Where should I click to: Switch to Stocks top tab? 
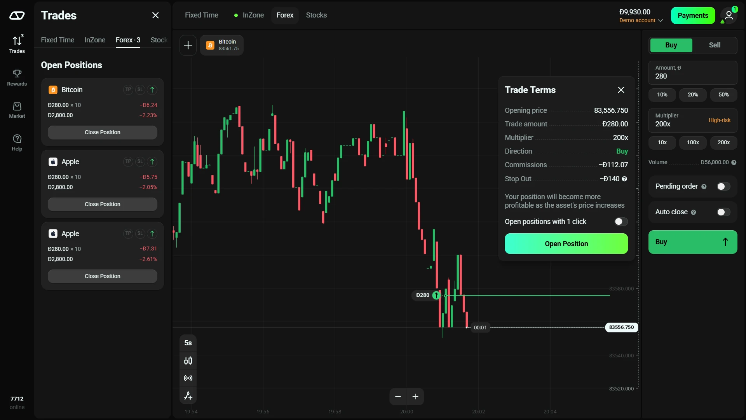(x=316, y=15)
